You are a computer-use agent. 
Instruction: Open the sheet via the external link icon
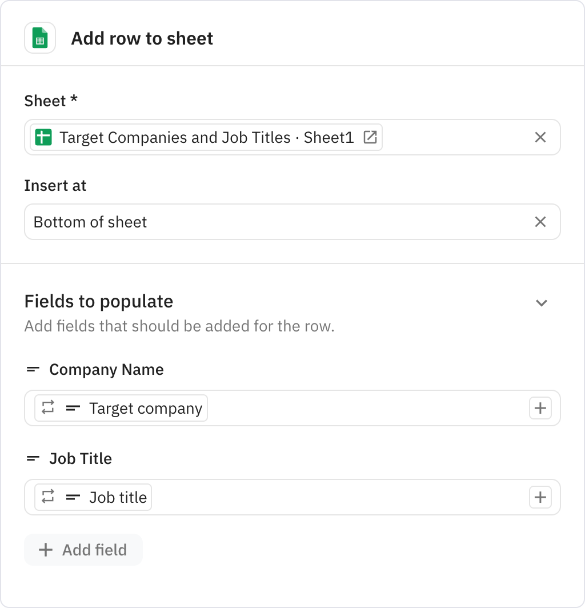(x=370, y=137)
